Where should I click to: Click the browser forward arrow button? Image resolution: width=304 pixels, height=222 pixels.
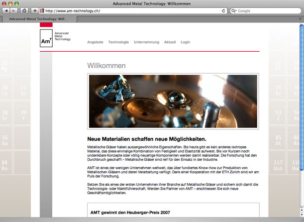(14, 10)
